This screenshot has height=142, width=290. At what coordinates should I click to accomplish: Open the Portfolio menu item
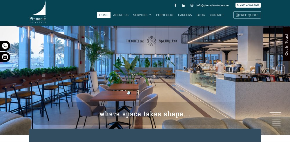(x=165, y=15)
